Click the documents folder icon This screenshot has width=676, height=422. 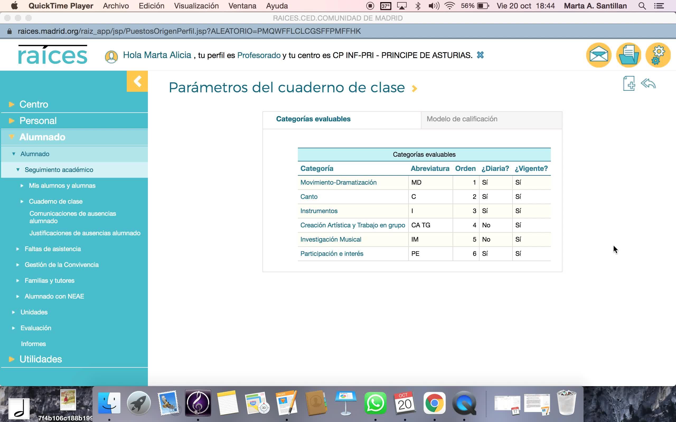click(x=628, y=55)
